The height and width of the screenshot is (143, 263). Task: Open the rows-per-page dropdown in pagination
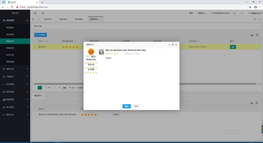(x=80, y=88)
